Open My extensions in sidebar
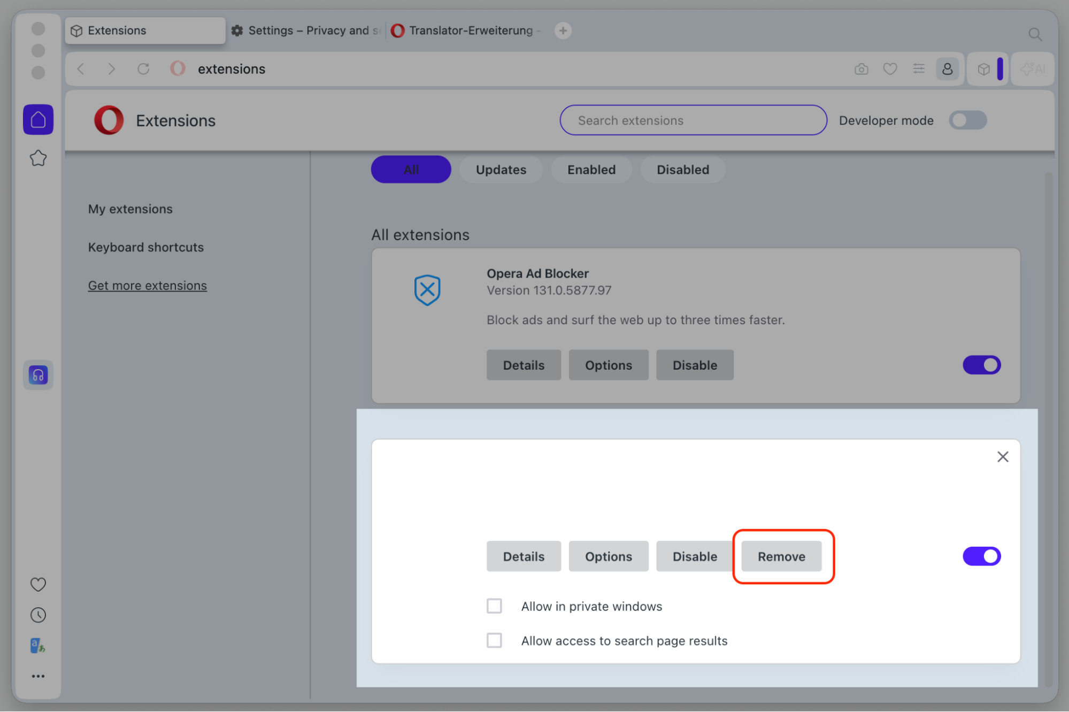The height and width of the screenshot is (712, 1069). pos(130,209)
